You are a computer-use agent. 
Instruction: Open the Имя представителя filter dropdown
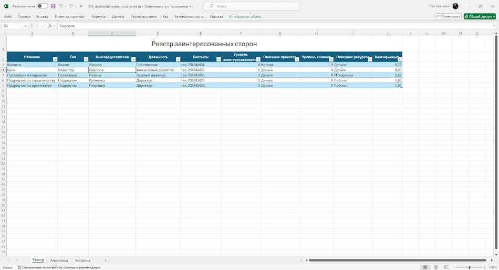[133, 59]
